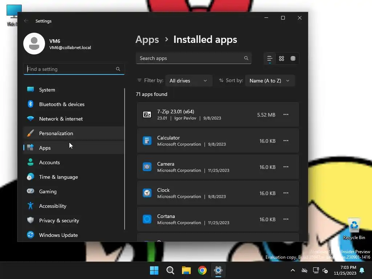Expand the Name (A to Z) sort dropdown
This screenshot has height=279, width=372.
270,81
